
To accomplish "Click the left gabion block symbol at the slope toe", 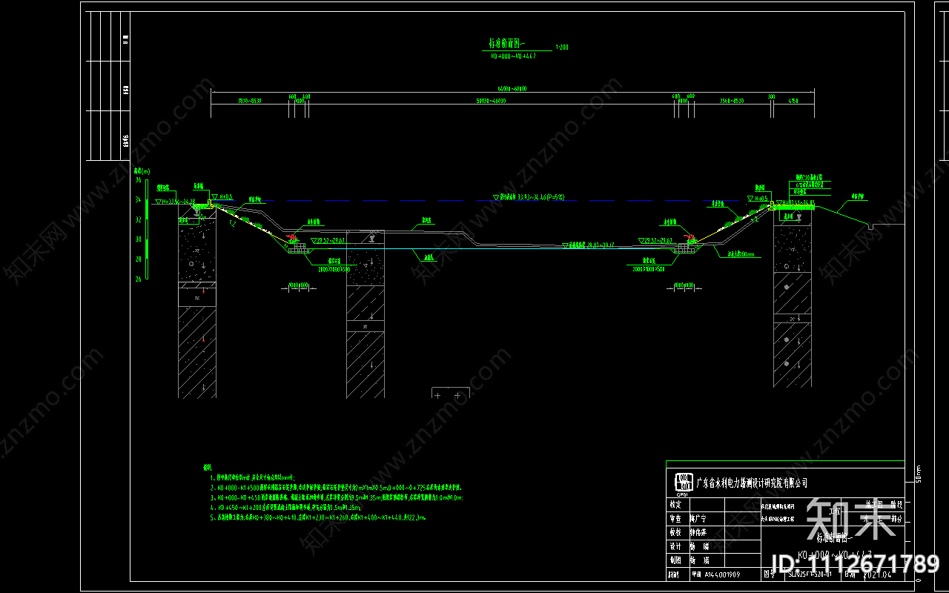I will click(300, 248).
